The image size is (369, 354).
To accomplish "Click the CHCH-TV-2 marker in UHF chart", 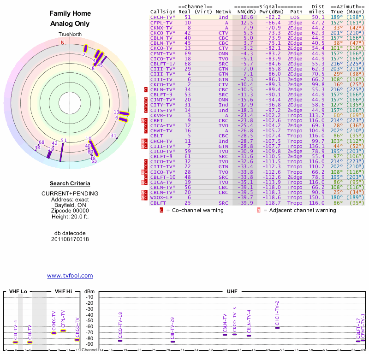I will point(278,328).
